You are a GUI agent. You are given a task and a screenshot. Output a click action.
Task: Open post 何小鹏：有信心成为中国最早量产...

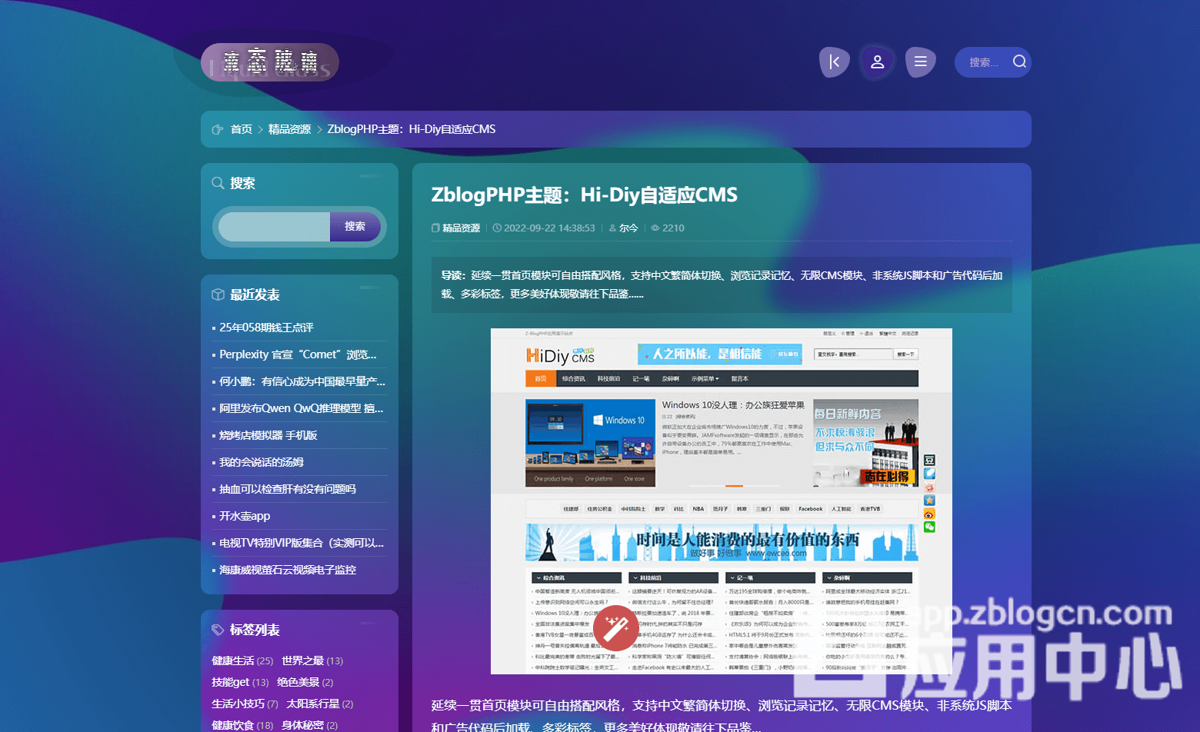click(302, 381)
